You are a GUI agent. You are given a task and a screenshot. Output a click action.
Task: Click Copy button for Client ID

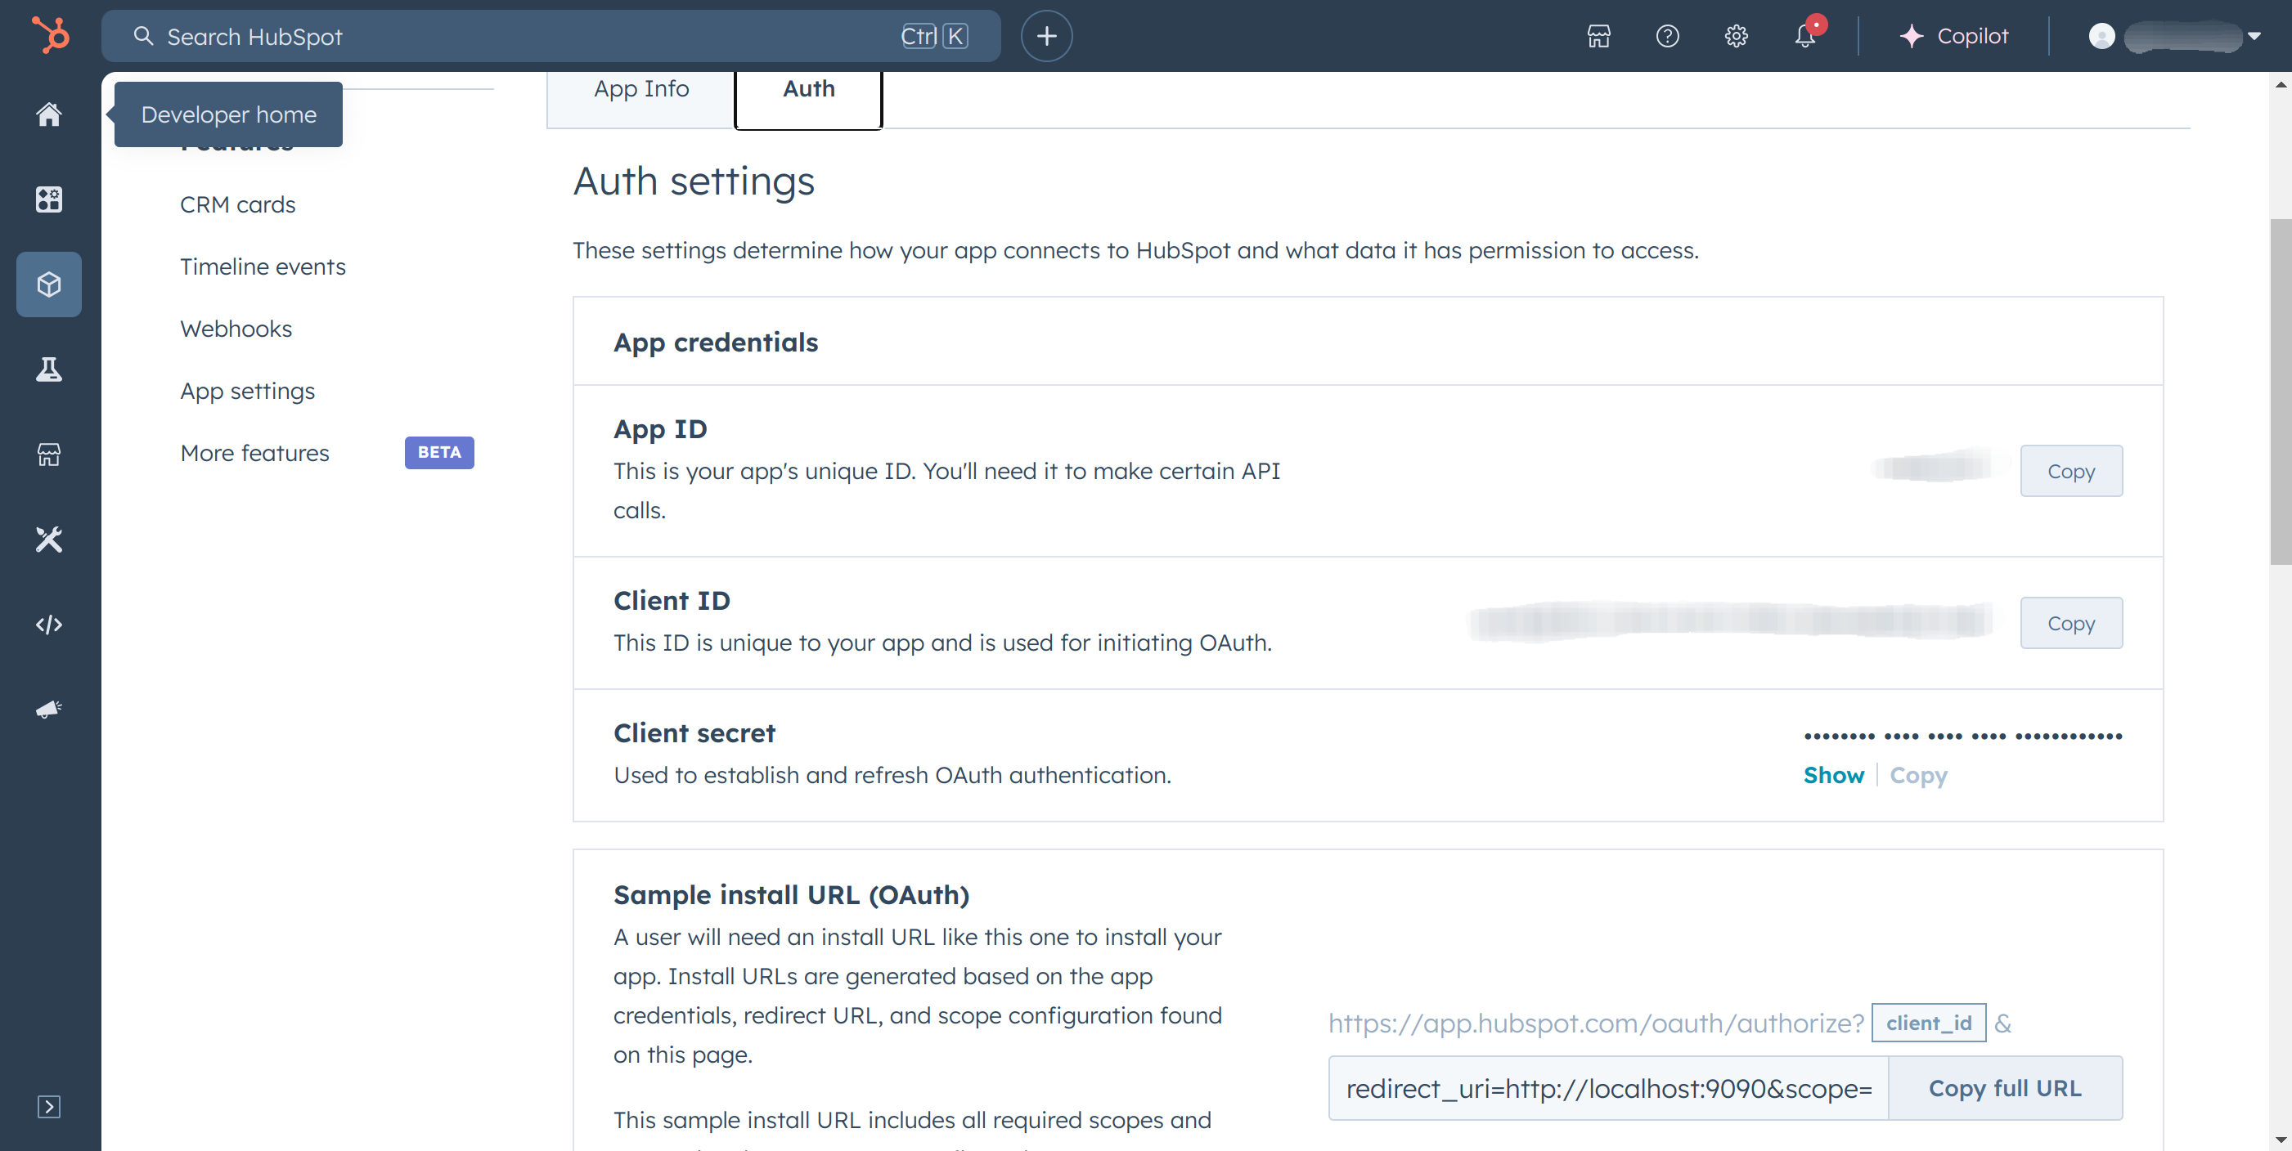[x=2070, y=622]
